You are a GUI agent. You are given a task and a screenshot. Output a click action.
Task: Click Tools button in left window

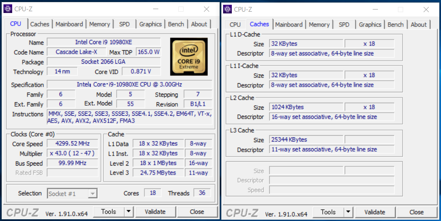tap(109, 212)
